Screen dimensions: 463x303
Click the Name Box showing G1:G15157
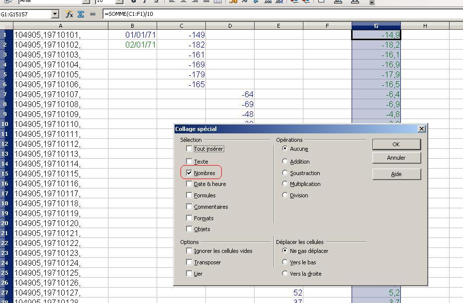click(x=26, y=14)
